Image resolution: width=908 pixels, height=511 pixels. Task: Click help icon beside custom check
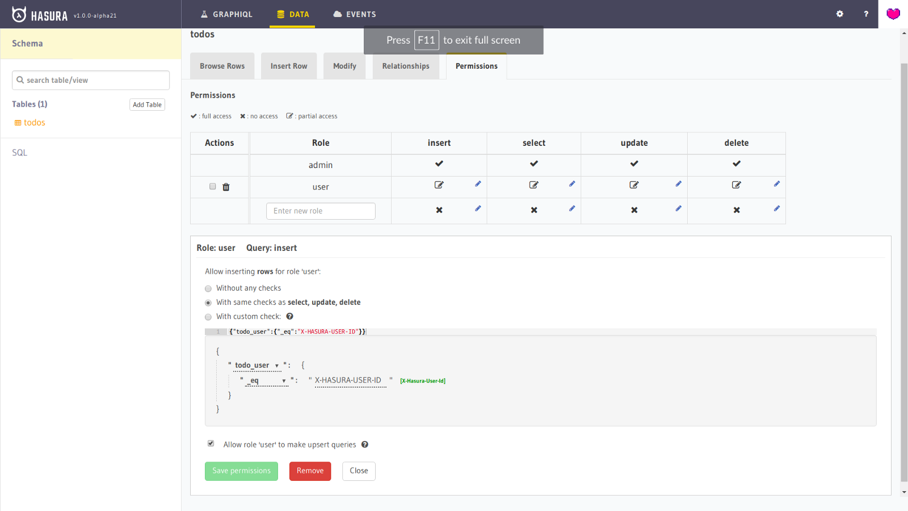tap(289, 317)
